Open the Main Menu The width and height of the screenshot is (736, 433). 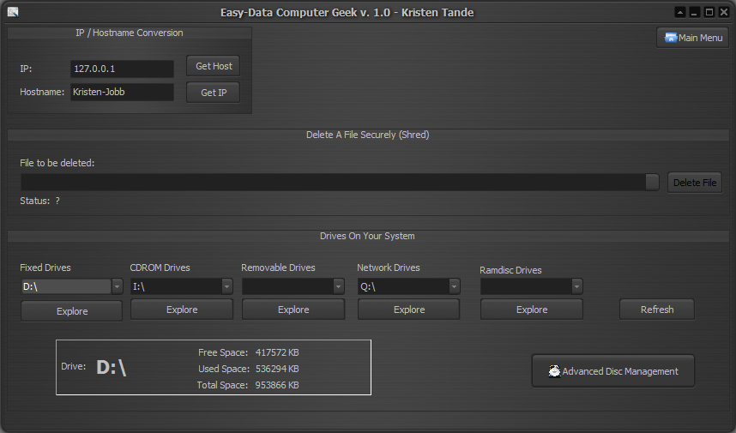692,38
